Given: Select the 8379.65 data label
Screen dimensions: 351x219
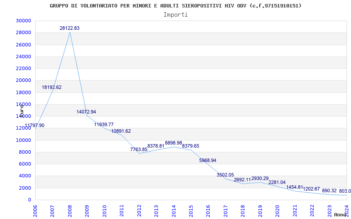Looking at the screenshot, I should pos(190,146).
